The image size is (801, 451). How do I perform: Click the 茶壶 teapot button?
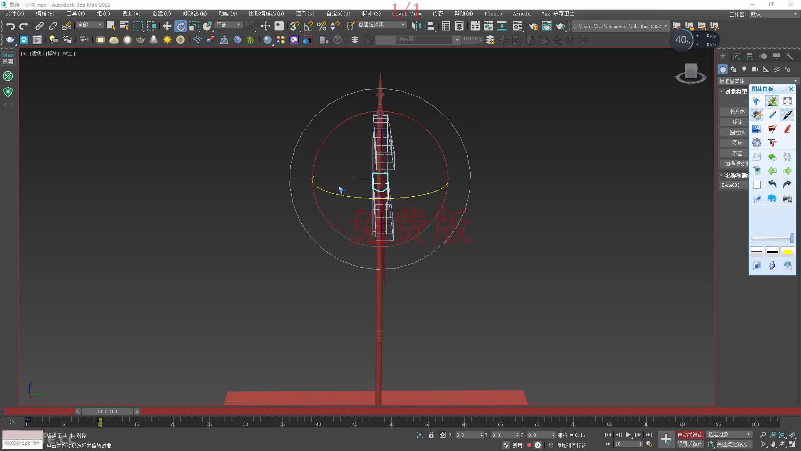[734, 153]
